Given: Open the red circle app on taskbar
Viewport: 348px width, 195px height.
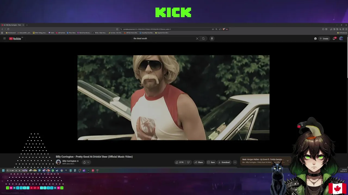Looking at the screenshot, I should (93, 170).
